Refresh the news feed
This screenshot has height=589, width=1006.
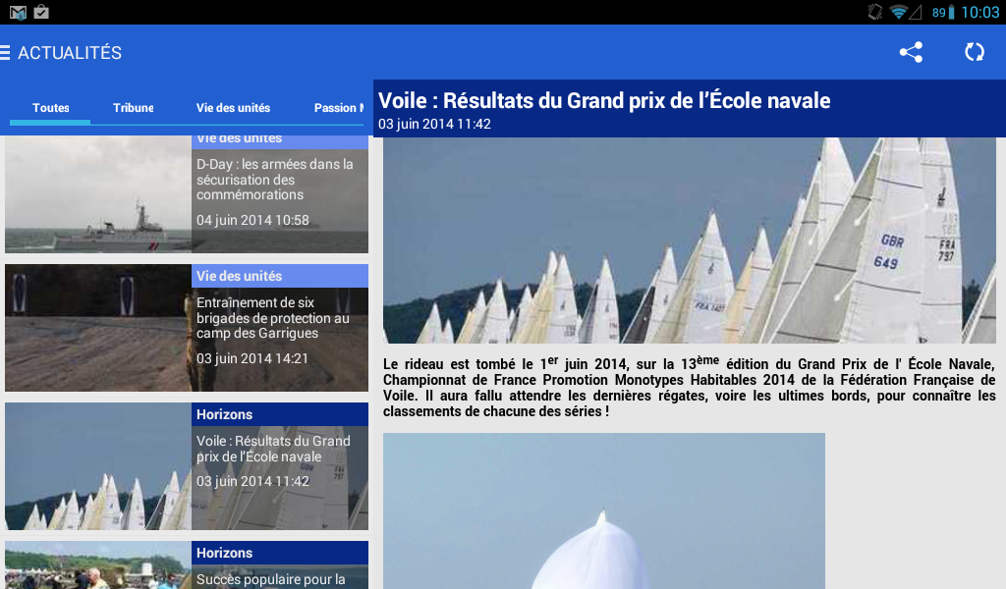click(974, 52)
